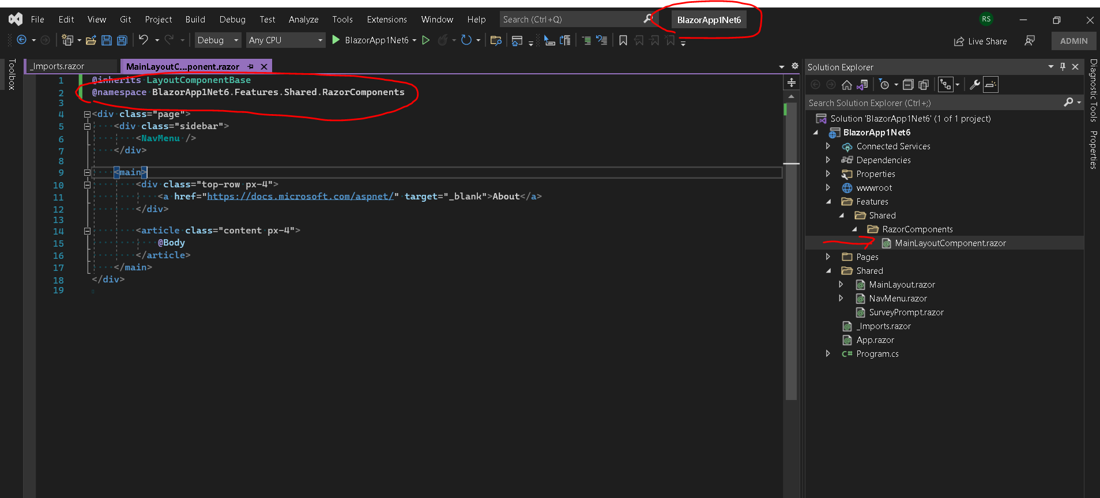Click the editor settings gear icon
The image size is (1100, 498).
coord(794,66)
